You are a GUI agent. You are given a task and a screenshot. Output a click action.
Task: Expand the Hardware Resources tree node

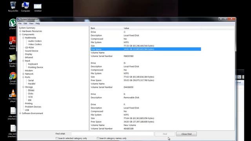point(20,31)
